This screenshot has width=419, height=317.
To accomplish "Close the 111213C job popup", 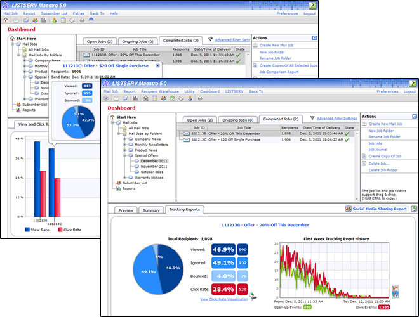I will coord(158,65).
